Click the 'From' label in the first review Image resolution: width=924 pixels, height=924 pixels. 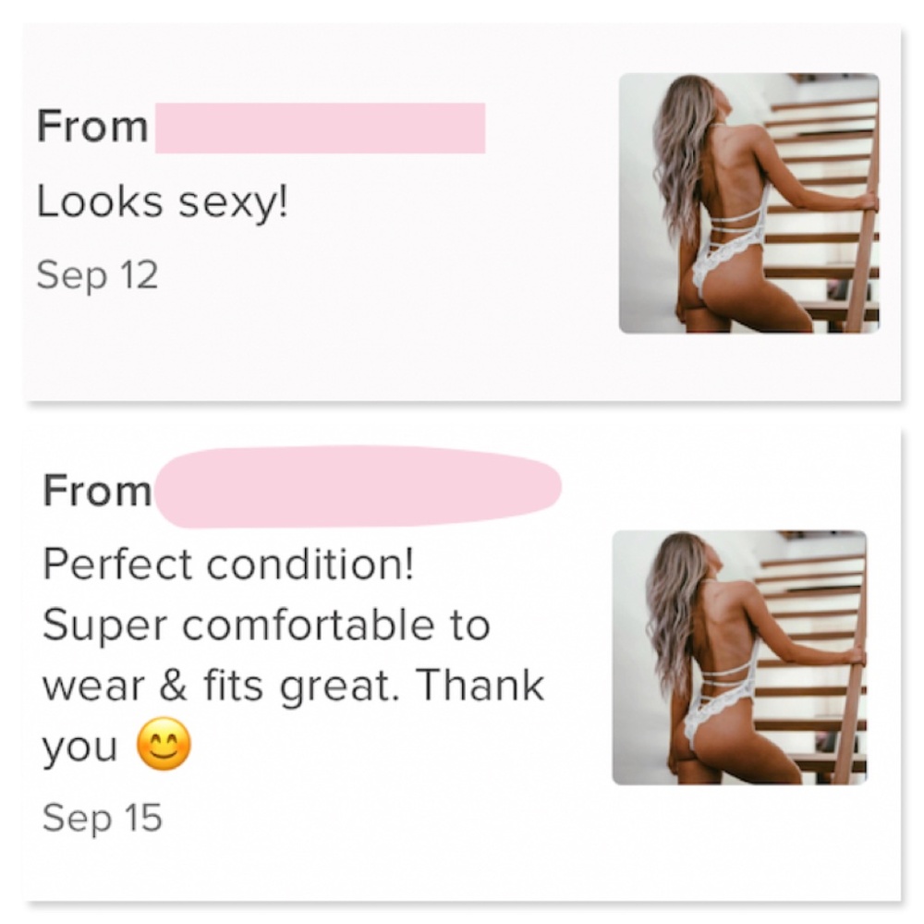pyautogui.click(x=91, y=126)
